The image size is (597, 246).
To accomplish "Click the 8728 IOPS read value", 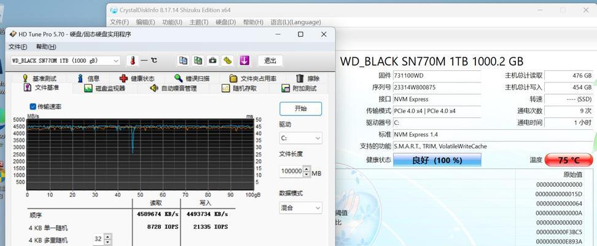I will tap(163, 226).
